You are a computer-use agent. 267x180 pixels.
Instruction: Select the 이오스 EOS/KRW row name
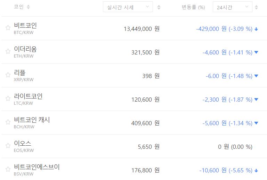24,146
